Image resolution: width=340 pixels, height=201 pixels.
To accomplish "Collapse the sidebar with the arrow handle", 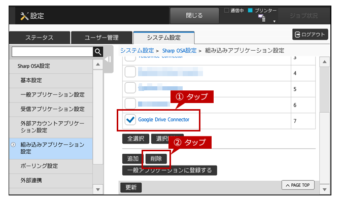I will [108, 59].
